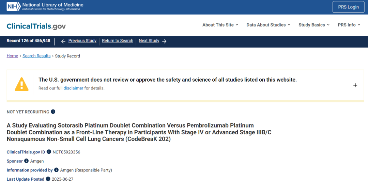Click info icon beside Information provided by

56,170
